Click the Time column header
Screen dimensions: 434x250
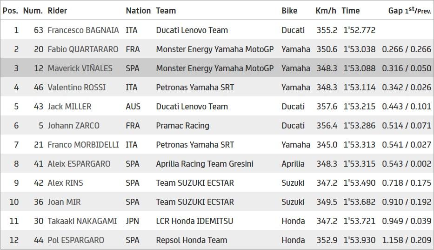[351, 10]
